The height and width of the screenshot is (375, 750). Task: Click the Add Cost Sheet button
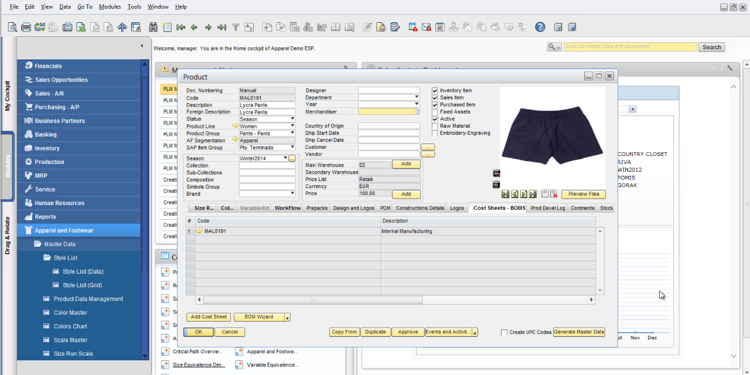(209, 317)
